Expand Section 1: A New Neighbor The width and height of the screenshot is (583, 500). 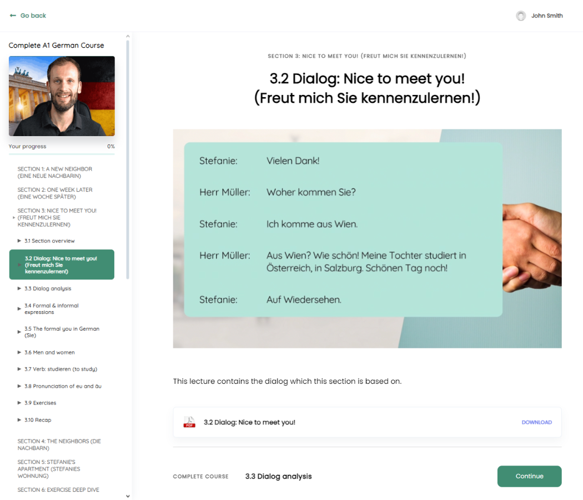coord(54,172)
